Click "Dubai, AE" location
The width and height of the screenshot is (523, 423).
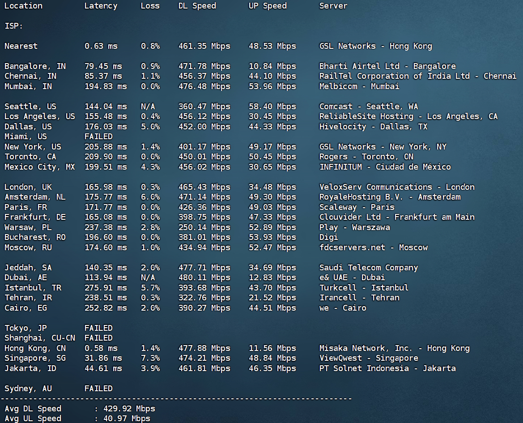[26, 278]
